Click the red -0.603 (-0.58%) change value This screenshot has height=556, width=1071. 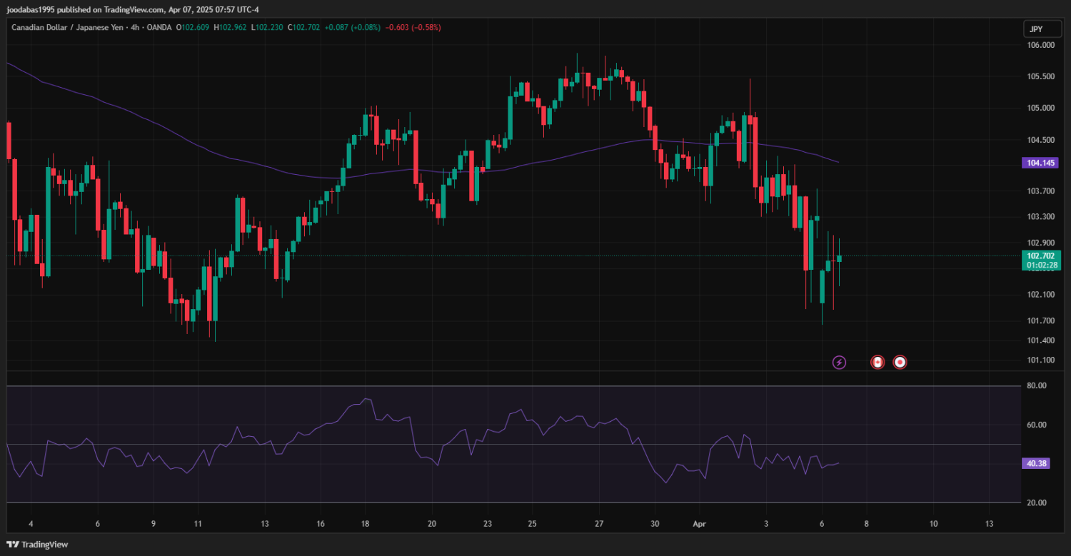click(413, 27)
